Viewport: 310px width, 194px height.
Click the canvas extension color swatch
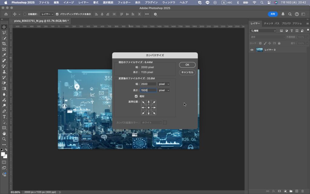click(x=165, y=122)
